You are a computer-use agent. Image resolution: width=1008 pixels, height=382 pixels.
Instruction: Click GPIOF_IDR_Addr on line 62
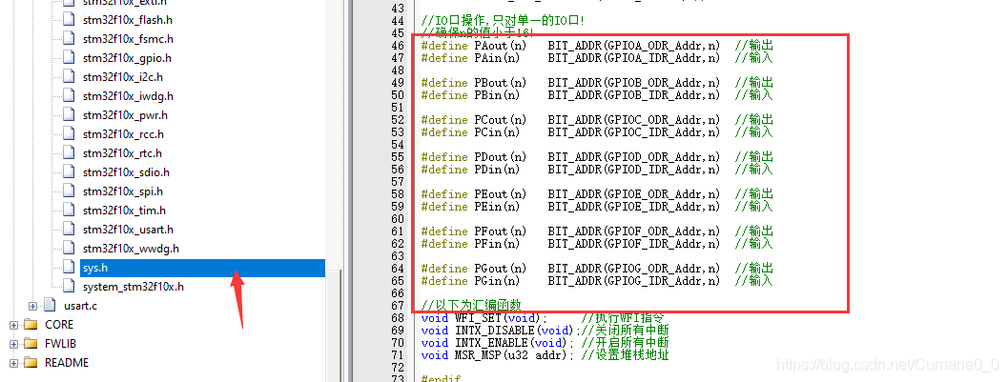pyautogui.click(x=654, y=244)
